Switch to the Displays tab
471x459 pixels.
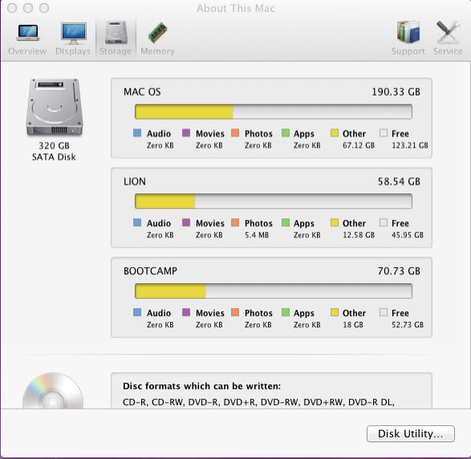(x=73, y=39)
